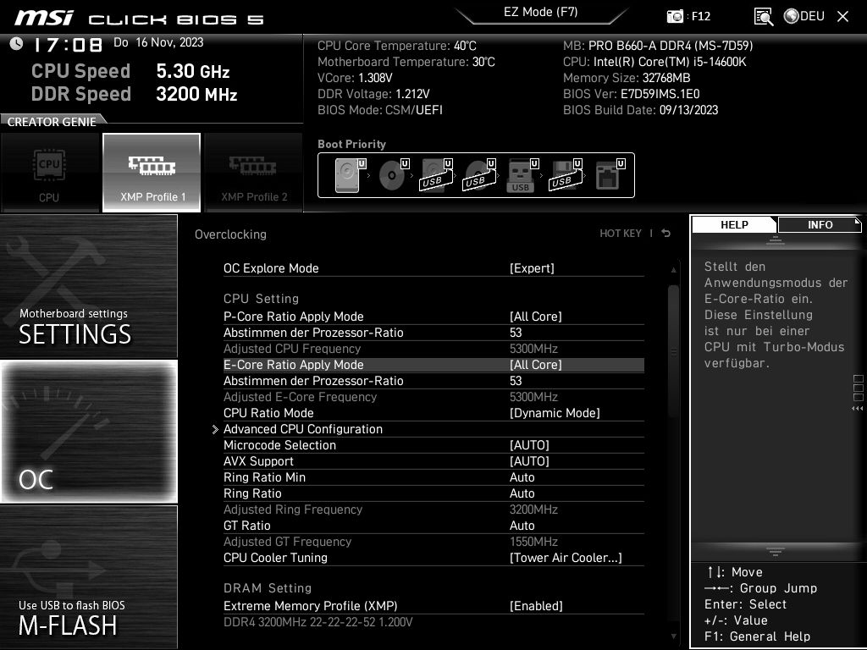
Task: Toggle XMP Profile 2
Action: (254, 173)
